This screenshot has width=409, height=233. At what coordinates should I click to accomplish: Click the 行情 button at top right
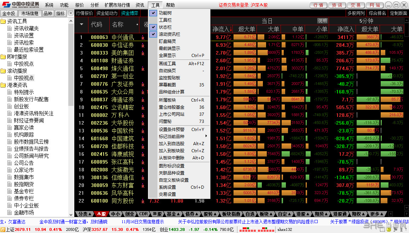318,5
